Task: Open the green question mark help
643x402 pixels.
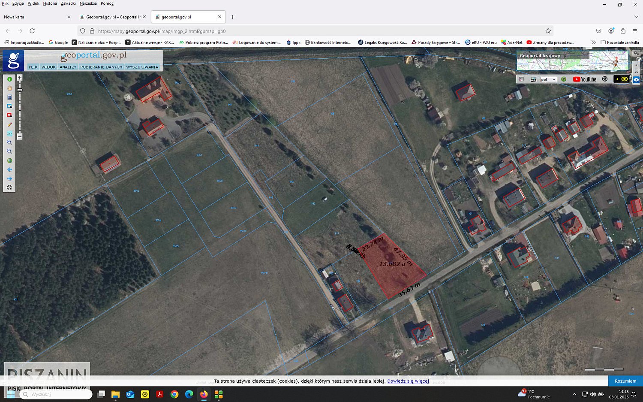Action: pos(564,79)
